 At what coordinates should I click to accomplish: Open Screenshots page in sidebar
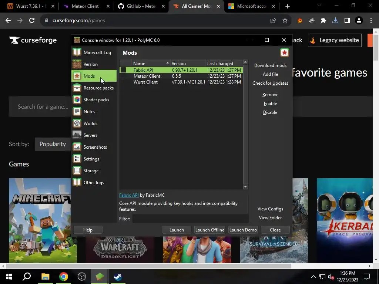94,147
